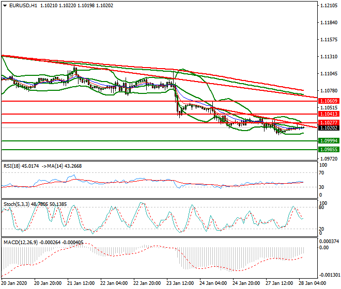Image resolution: width=341 pixels, height=289 pixels.
Task: Click the 1.09855 green support label
Action: (329, 150)
